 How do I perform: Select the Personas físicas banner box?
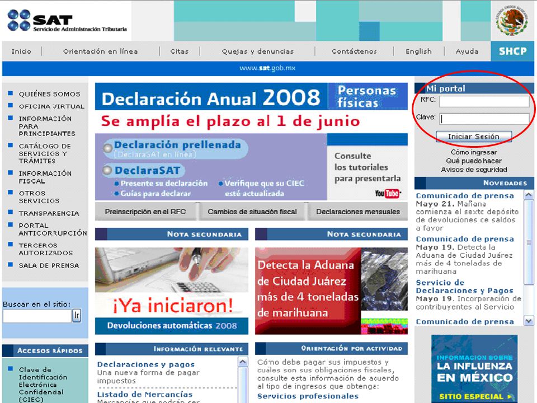pos(368,96)
